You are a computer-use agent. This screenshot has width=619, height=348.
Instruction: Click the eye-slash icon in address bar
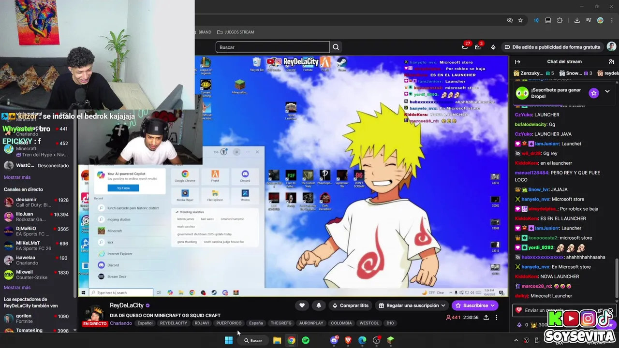click(x=510, y=20)
